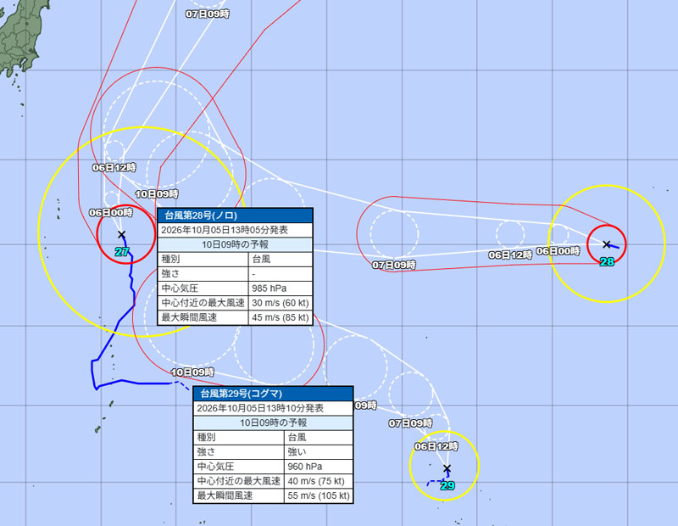Click the popup title 台風第29号(コグマ)
Image resolution: width=678 pixels, height=526 pixels.
[x=242, y=394]
